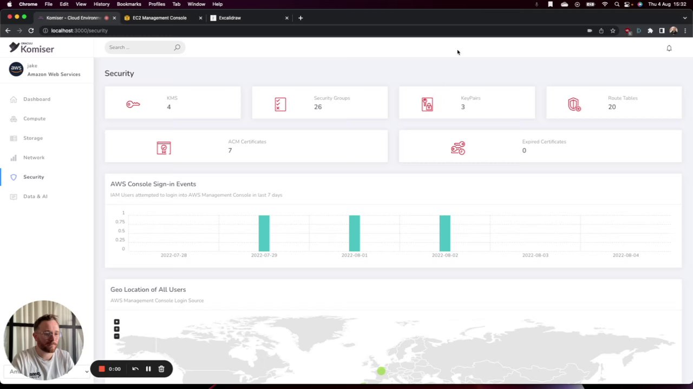Click the AWS Console Sign-in Events heading
The width and height of the screenshot is (693, 389).
click(x=153, y=184)
